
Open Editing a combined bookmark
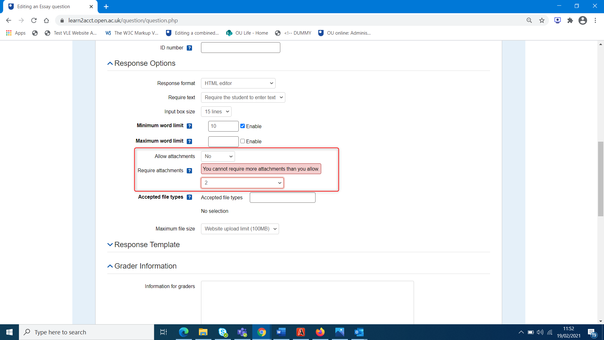pyautogui.click(x=192, y=33)
